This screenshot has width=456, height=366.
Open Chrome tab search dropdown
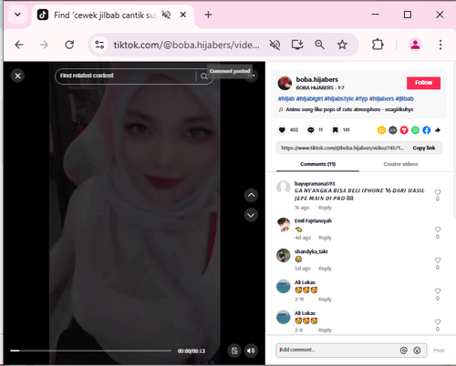click(x=17, y=15)
